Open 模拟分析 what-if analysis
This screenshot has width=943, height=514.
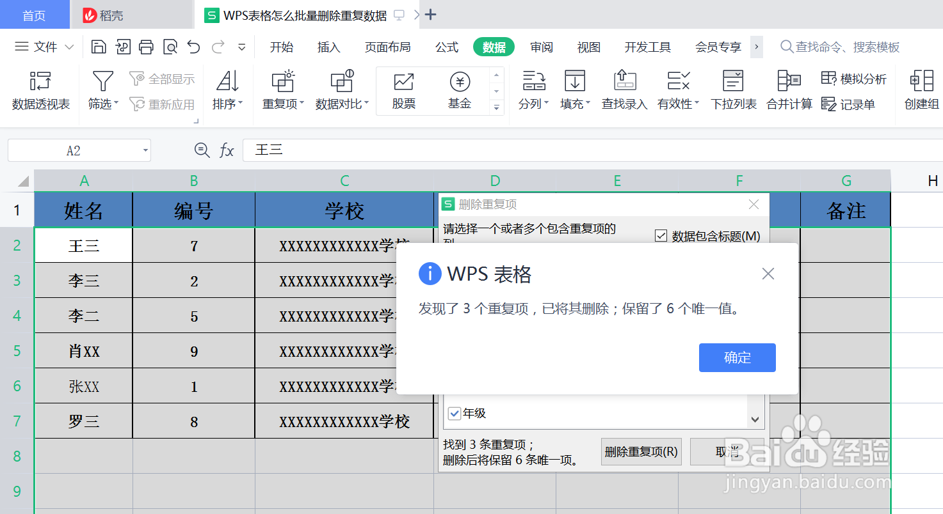pyautogui.click(x=854, y=79)
